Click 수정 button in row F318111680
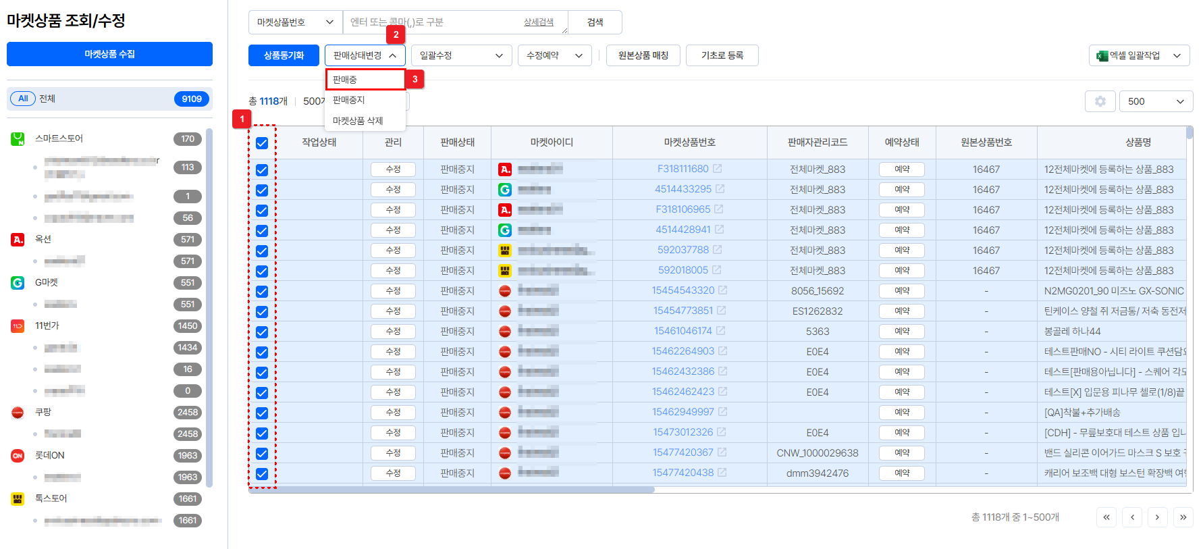The width and height of the screenshot is (1203, 549). 393,169
